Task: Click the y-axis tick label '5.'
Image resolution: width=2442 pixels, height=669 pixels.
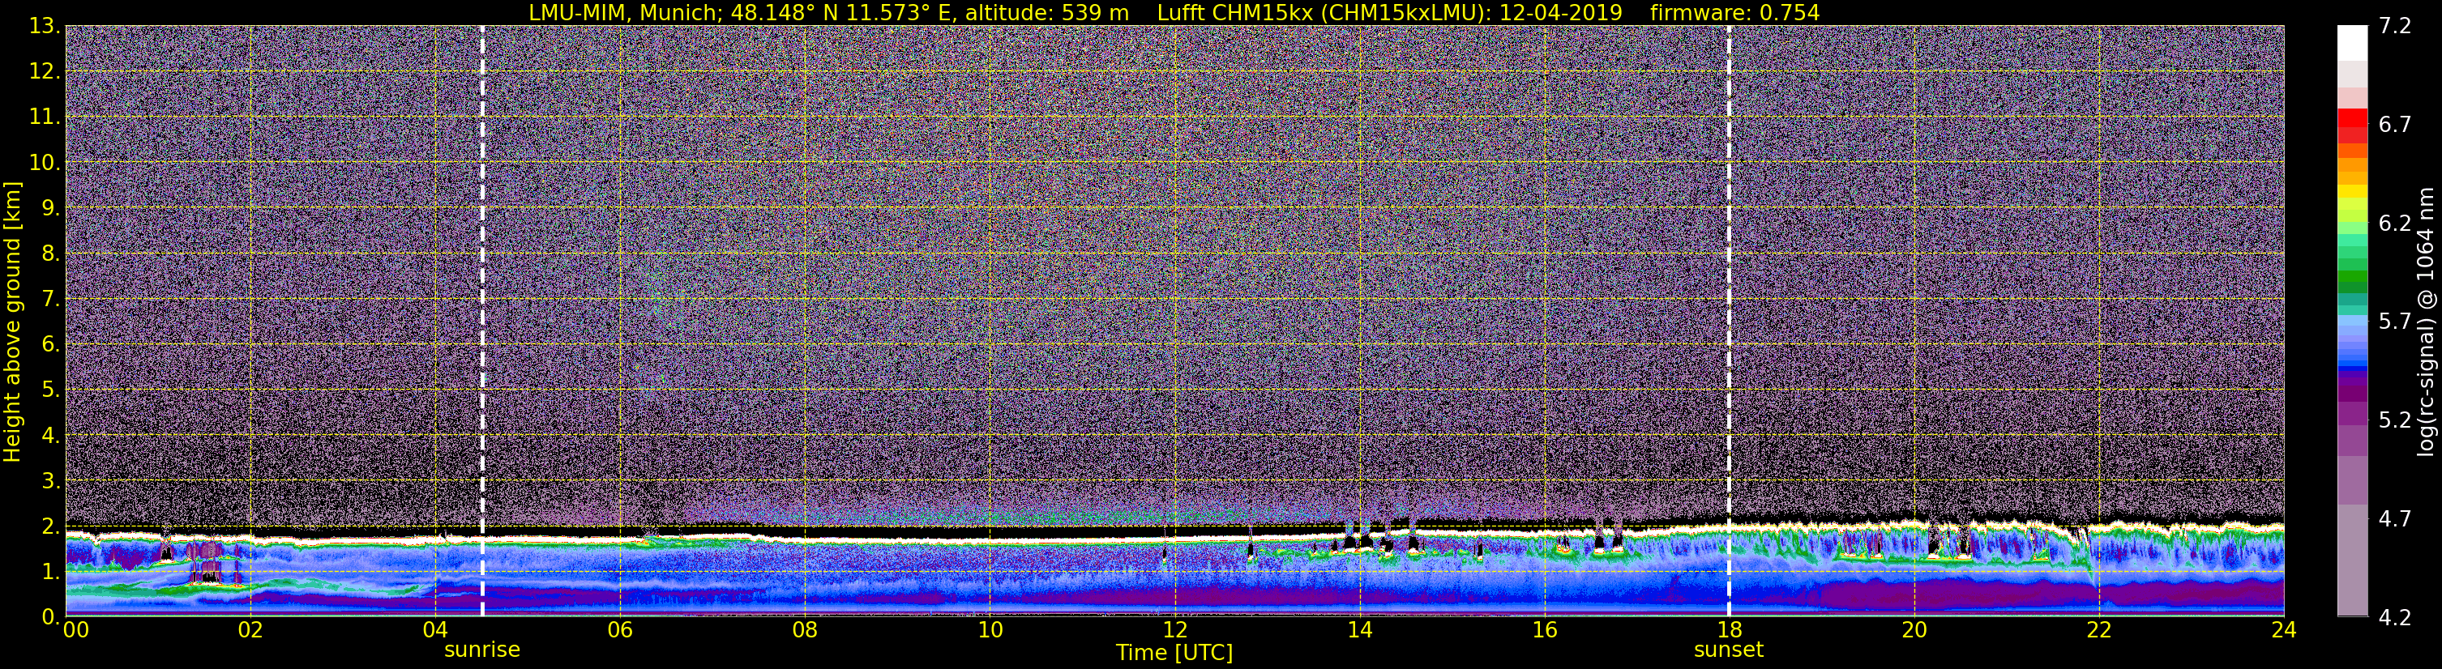Action: pyautogui.click(x=50, y=390)
